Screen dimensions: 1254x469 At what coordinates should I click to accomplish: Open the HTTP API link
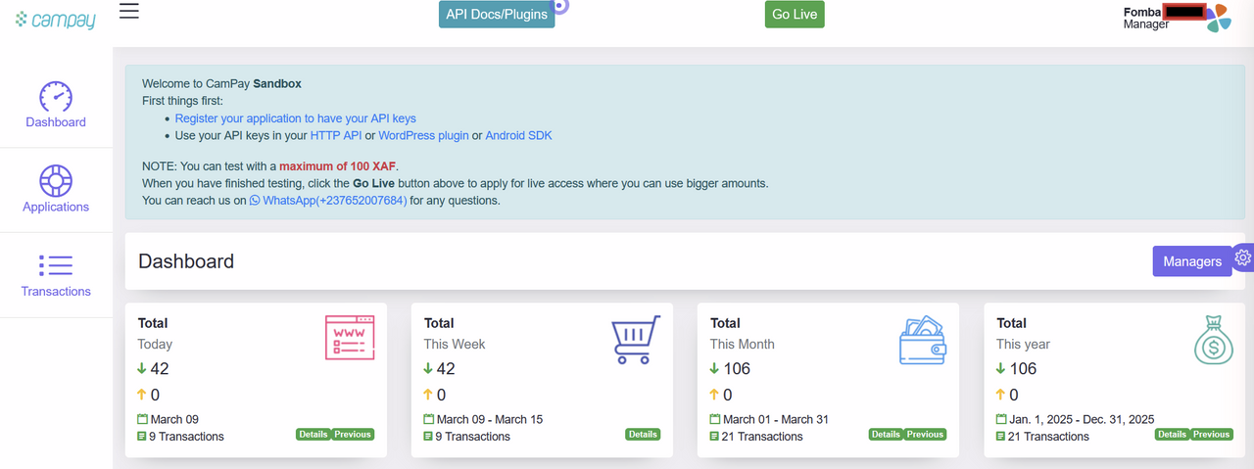tap(336, 136)
